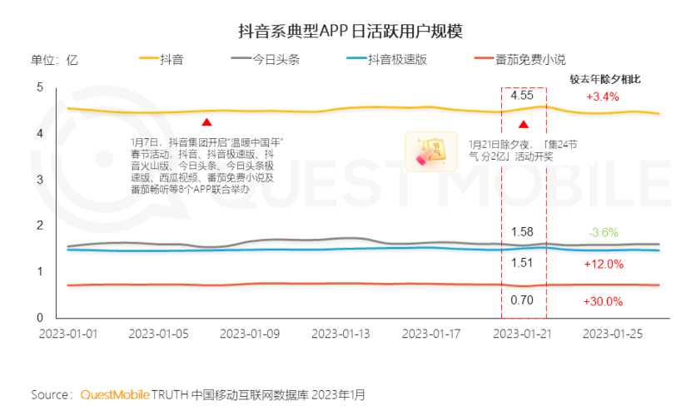Click the 2023-01-21 date axis label
Viewport: 691px width, 411px height.
click(523, 333)
